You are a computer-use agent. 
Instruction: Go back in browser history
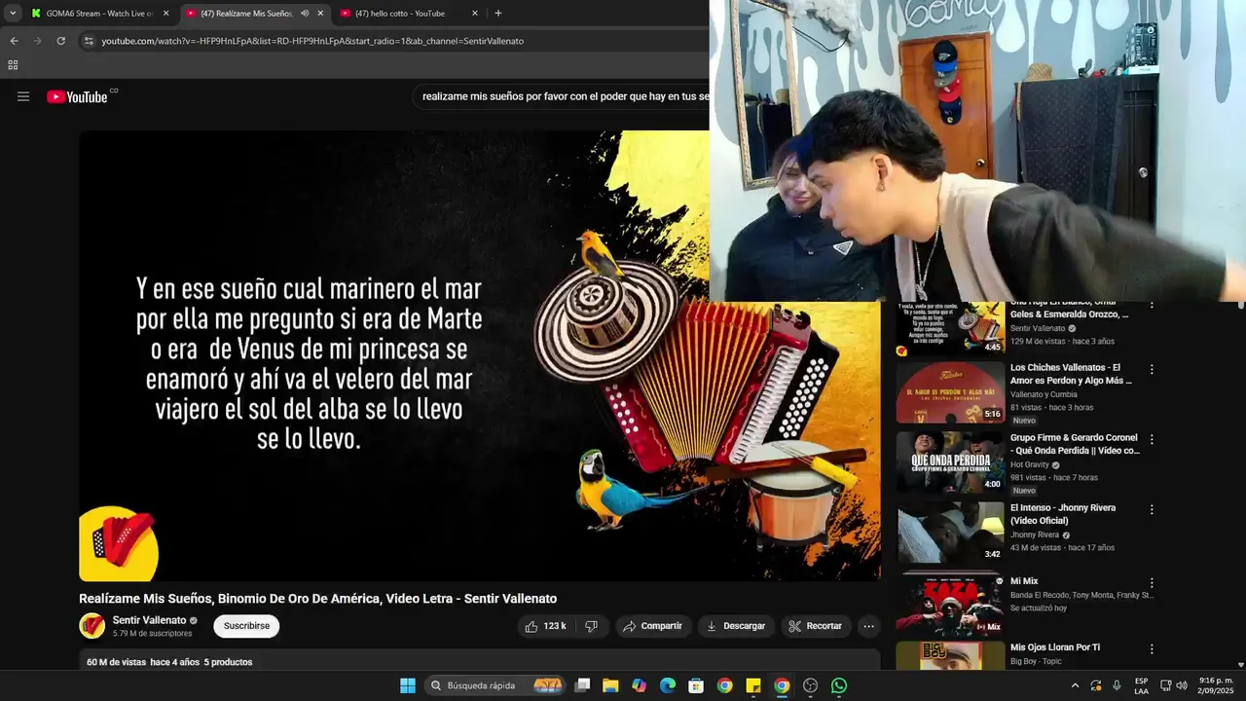(14, 41)
